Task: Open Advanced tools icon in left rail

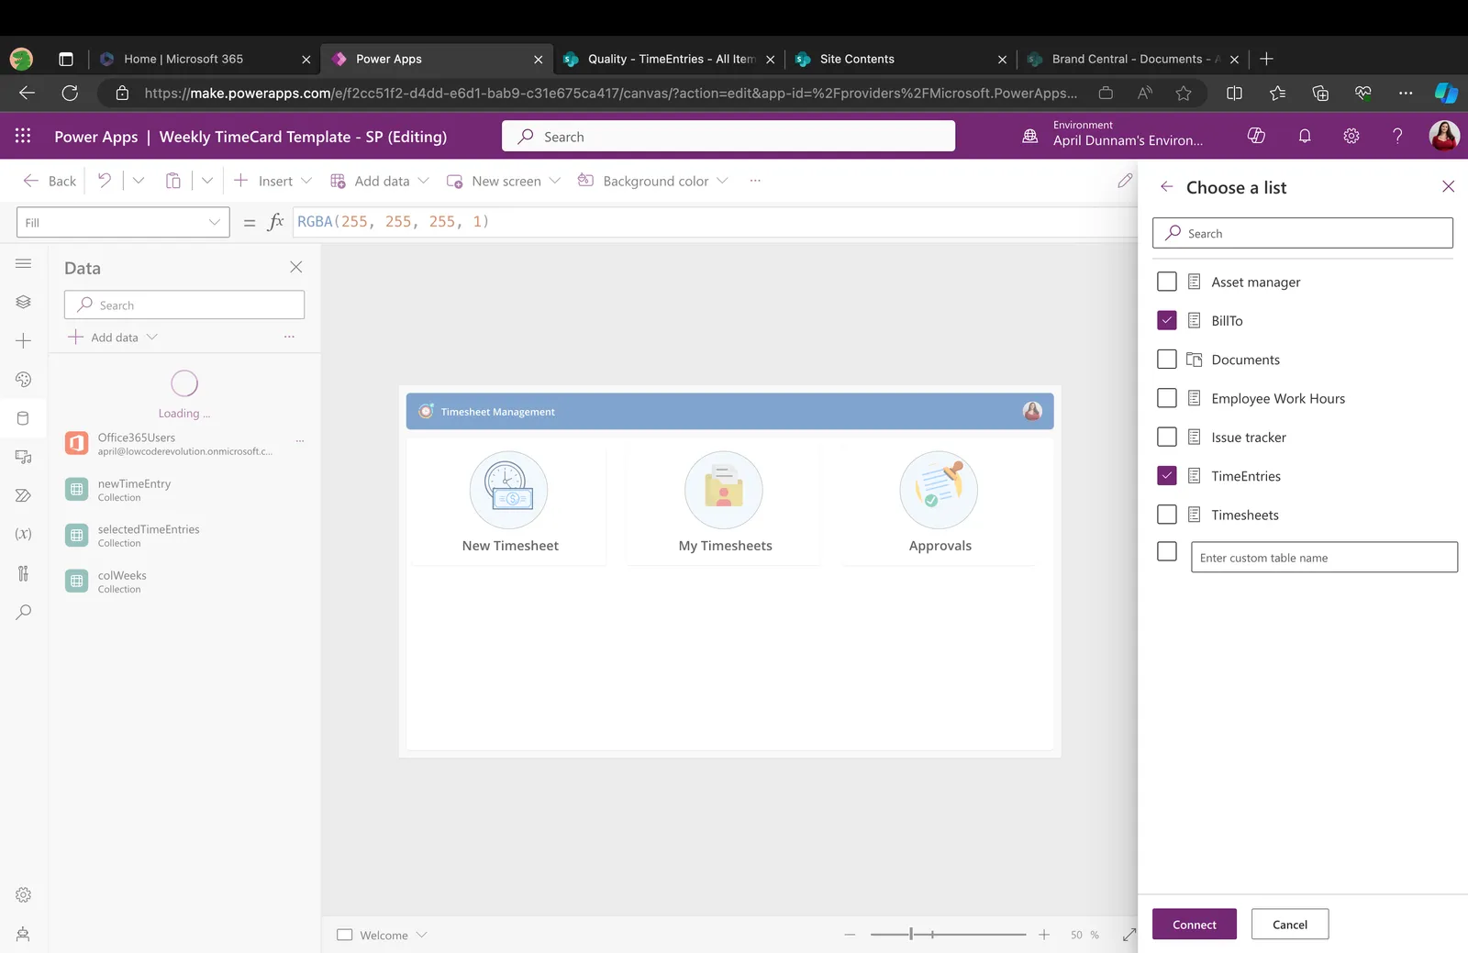Action: pos(24,573)
